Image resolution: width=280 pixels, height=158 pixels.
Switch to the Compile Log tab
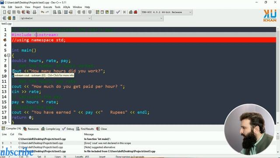50,129
